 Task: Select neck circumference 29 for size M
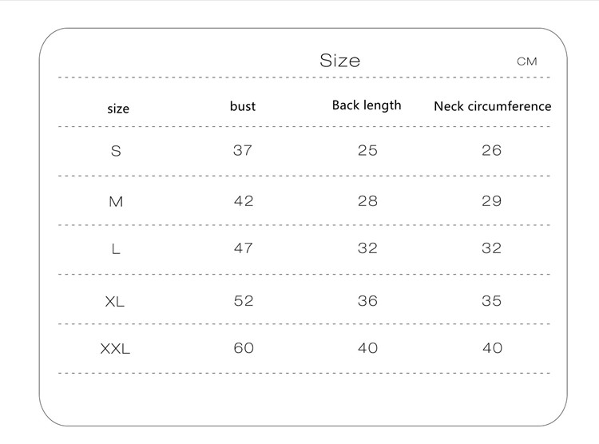tap(492, 201)
